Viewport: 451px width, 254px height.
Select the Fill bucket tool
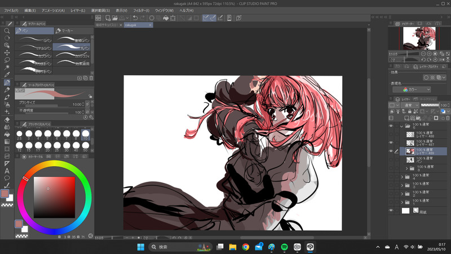click(7, 134)
